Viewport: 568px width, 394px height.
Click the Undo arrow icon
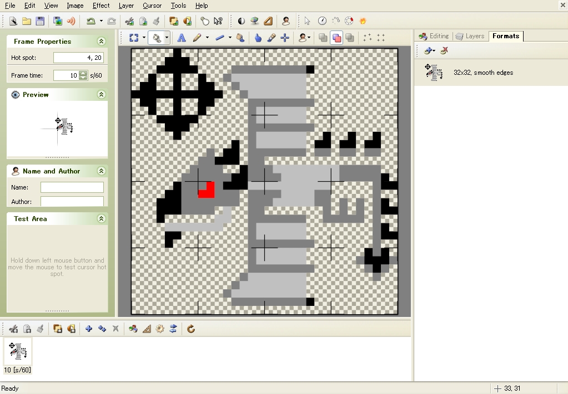91,21
